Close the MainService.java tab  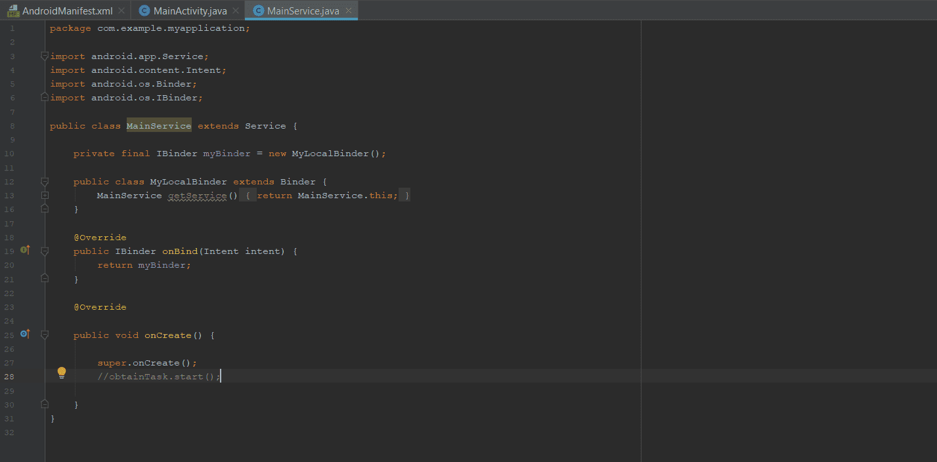[x=348, y=11]
